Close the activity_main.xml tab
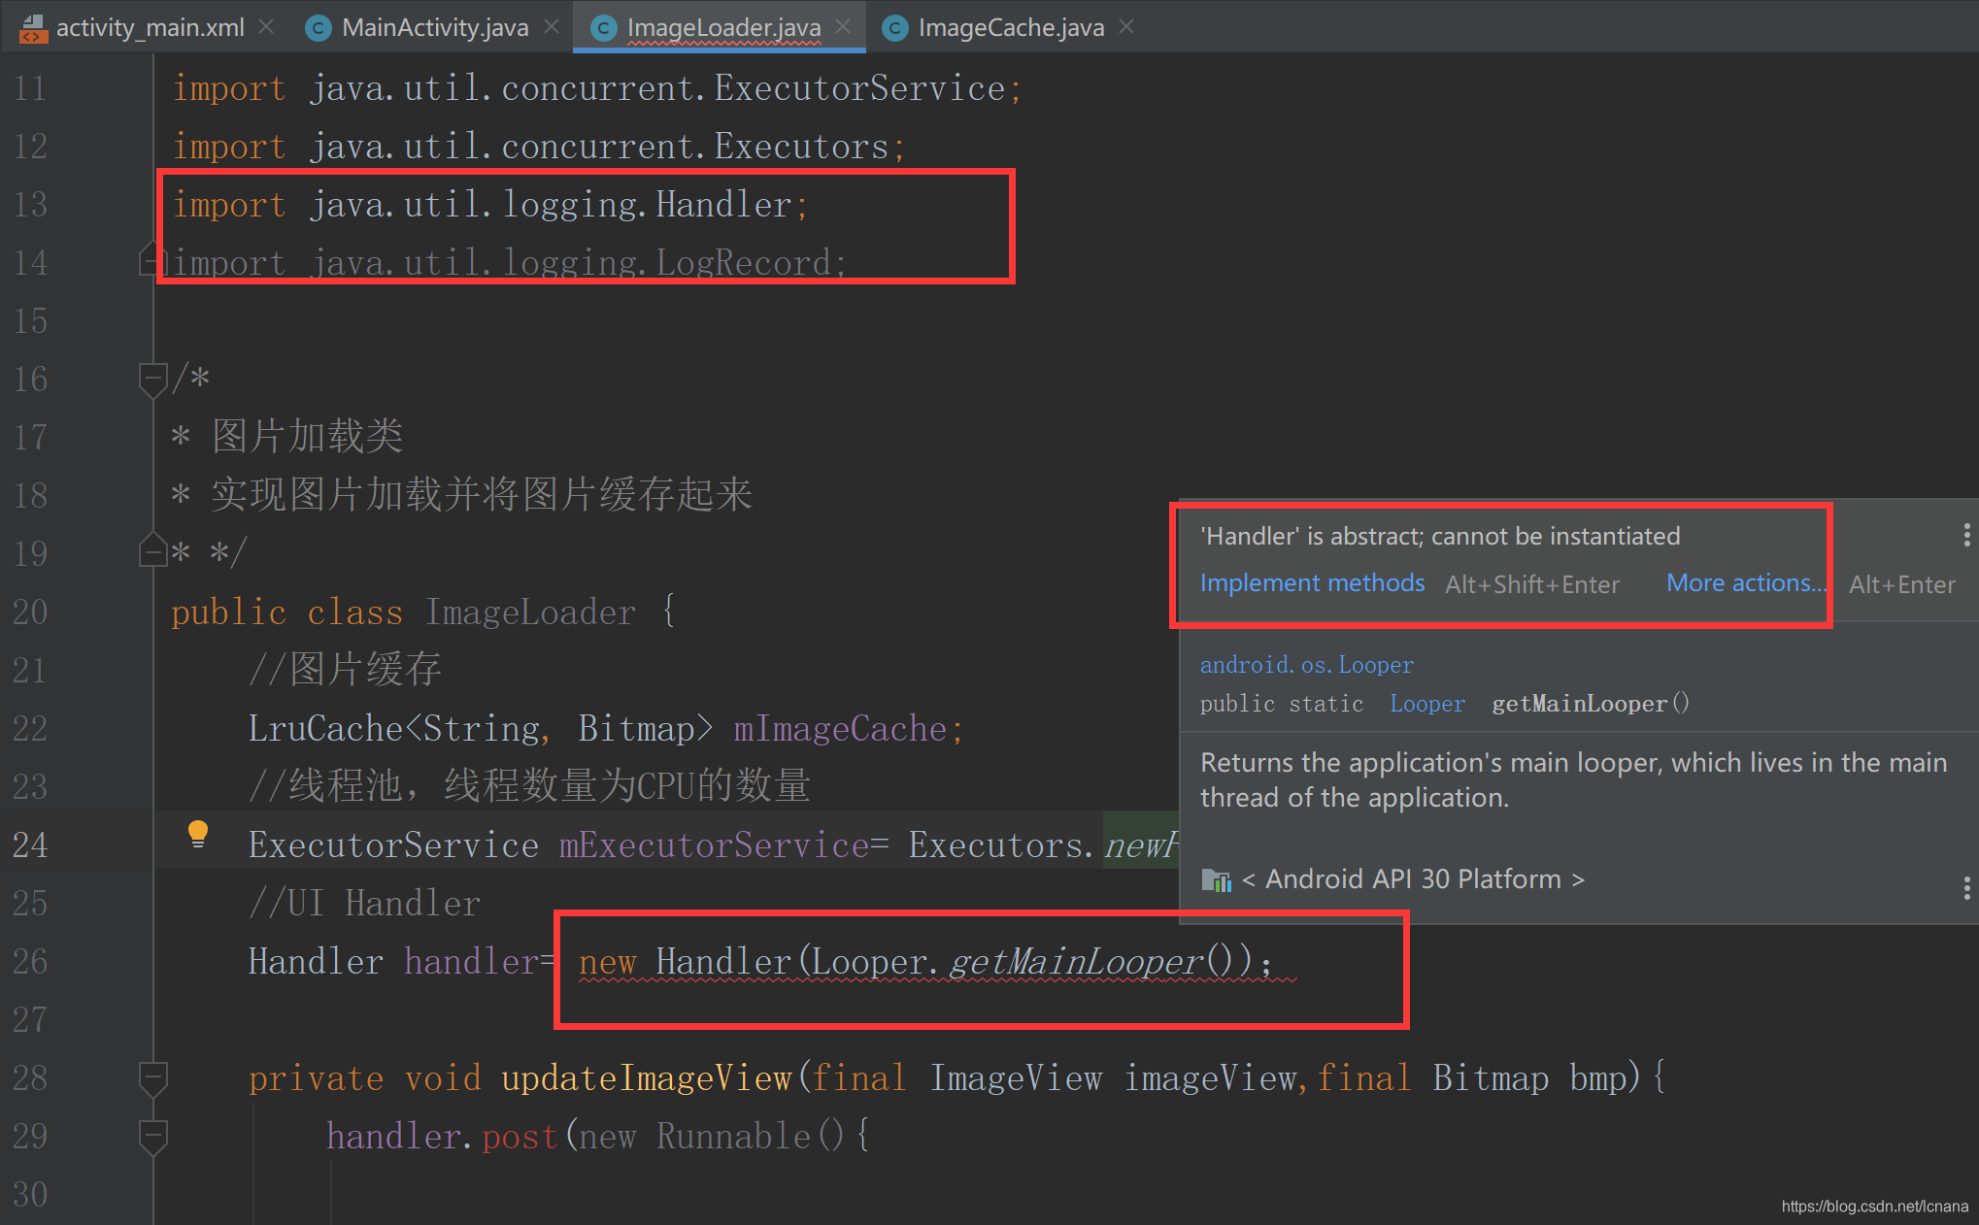The height and width of the screenshot is (1225, 1979). point(266,27)
